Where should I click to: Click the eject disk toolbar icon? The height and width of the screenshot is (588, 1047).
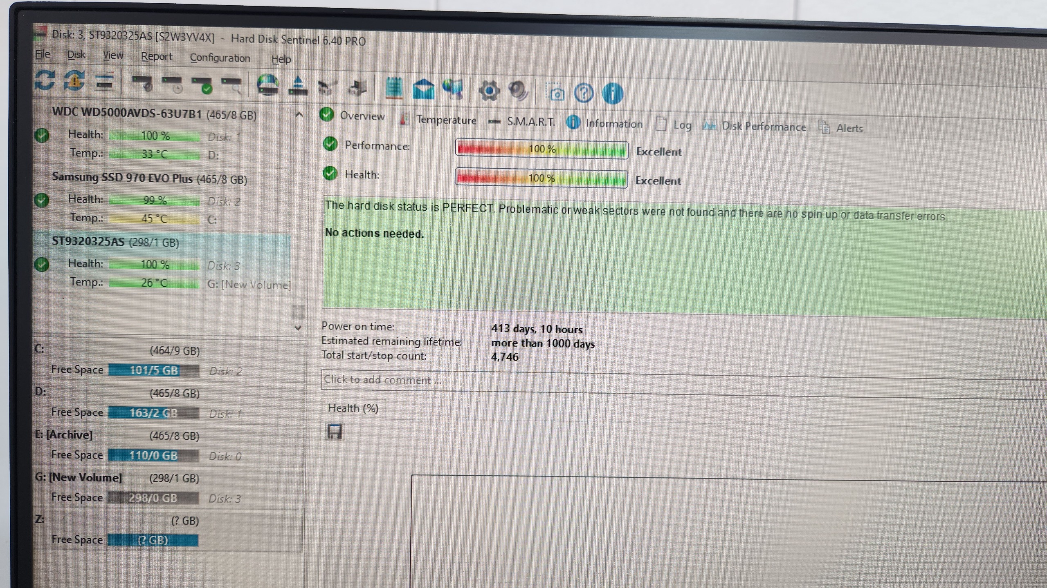click(x=298, y=86)
